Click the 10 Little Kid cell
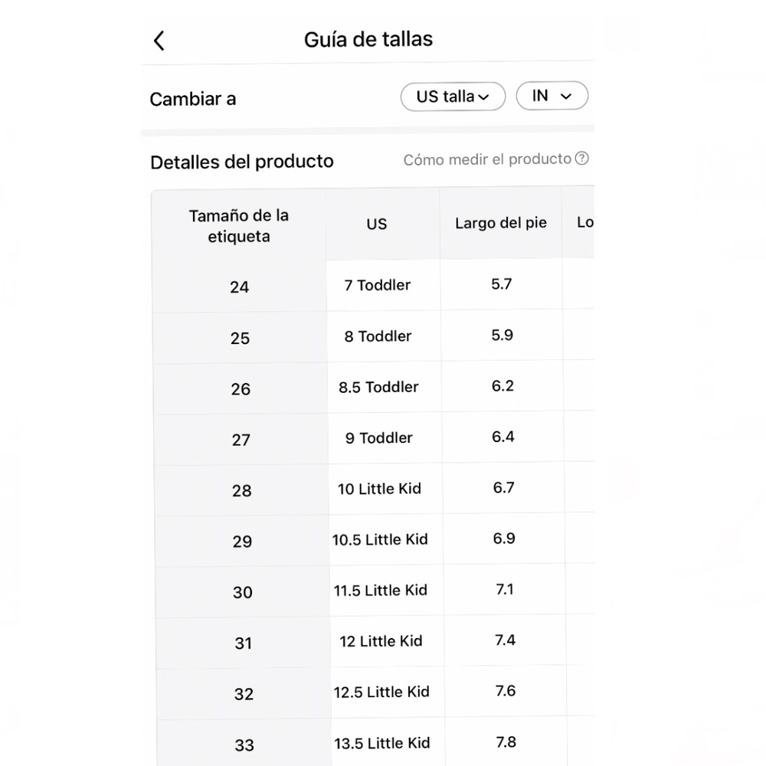This screenshot has height=766, width=766. 379,489
